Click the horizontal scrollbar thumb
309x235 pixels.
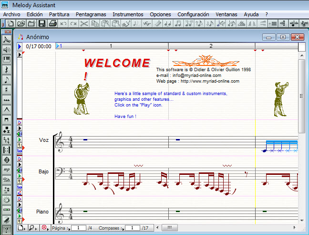coord(169,227)
